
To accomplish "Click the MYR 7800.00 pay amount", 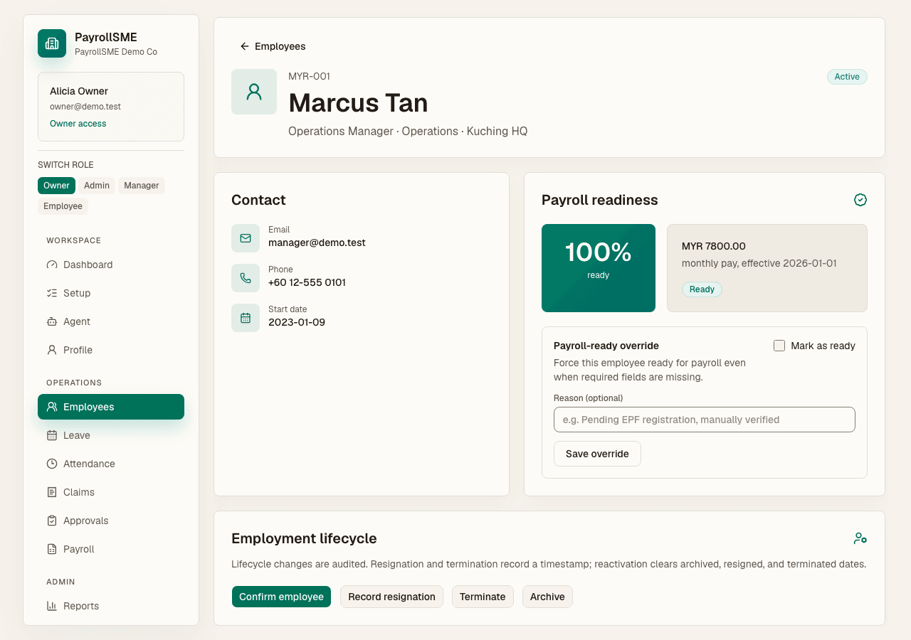I will click(x=714, y=246).
